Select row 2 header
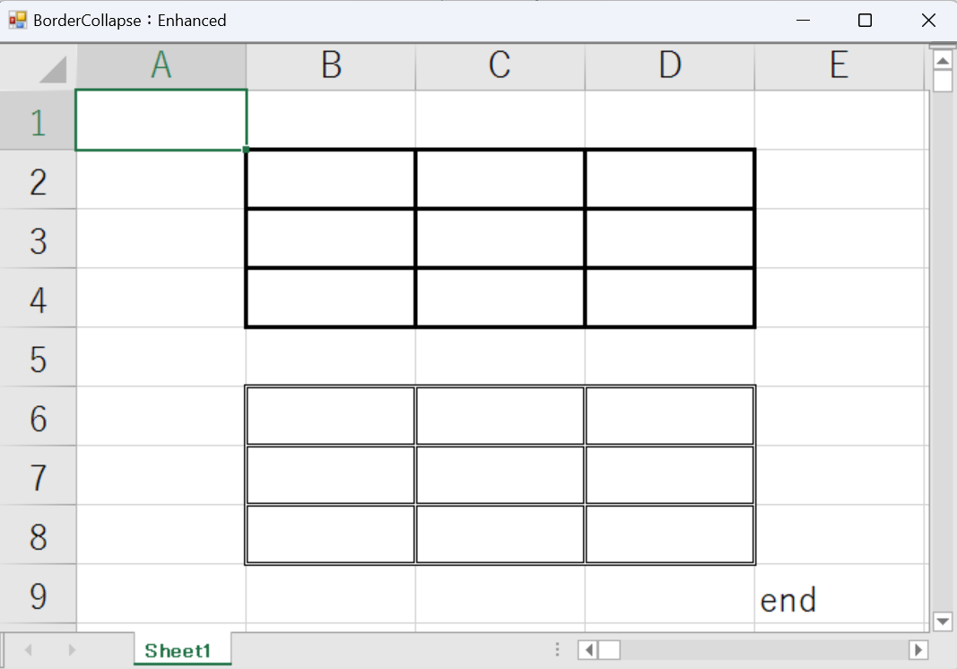Viewport: 957px width, 669px height. 38,179
